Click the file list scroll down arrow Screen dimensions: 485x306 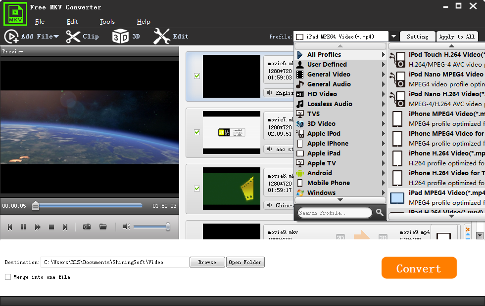click(480, 236)
